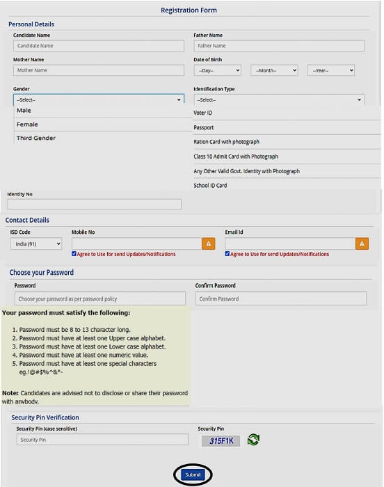Open the Day dropdown for Date of Birth
The height and width of the screenshot is (487, 384).
pos(218,70)
